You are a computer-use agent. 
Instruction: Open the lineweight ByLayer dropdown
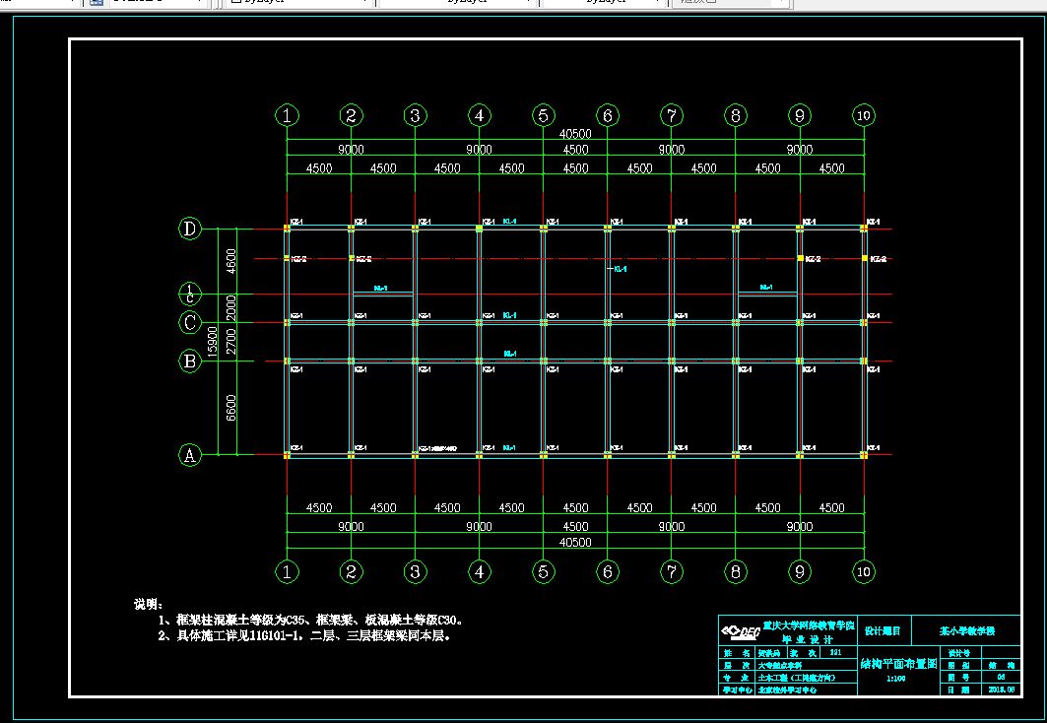point(604,2)
